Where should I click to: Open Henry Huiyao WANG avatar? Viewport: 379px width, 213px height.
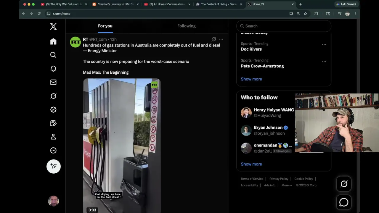pyautogui.click(x=246, y=113)
